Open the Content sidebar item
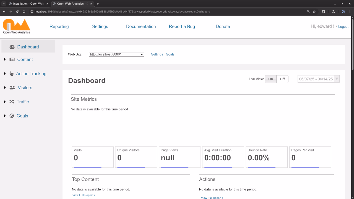 [25, 59]
